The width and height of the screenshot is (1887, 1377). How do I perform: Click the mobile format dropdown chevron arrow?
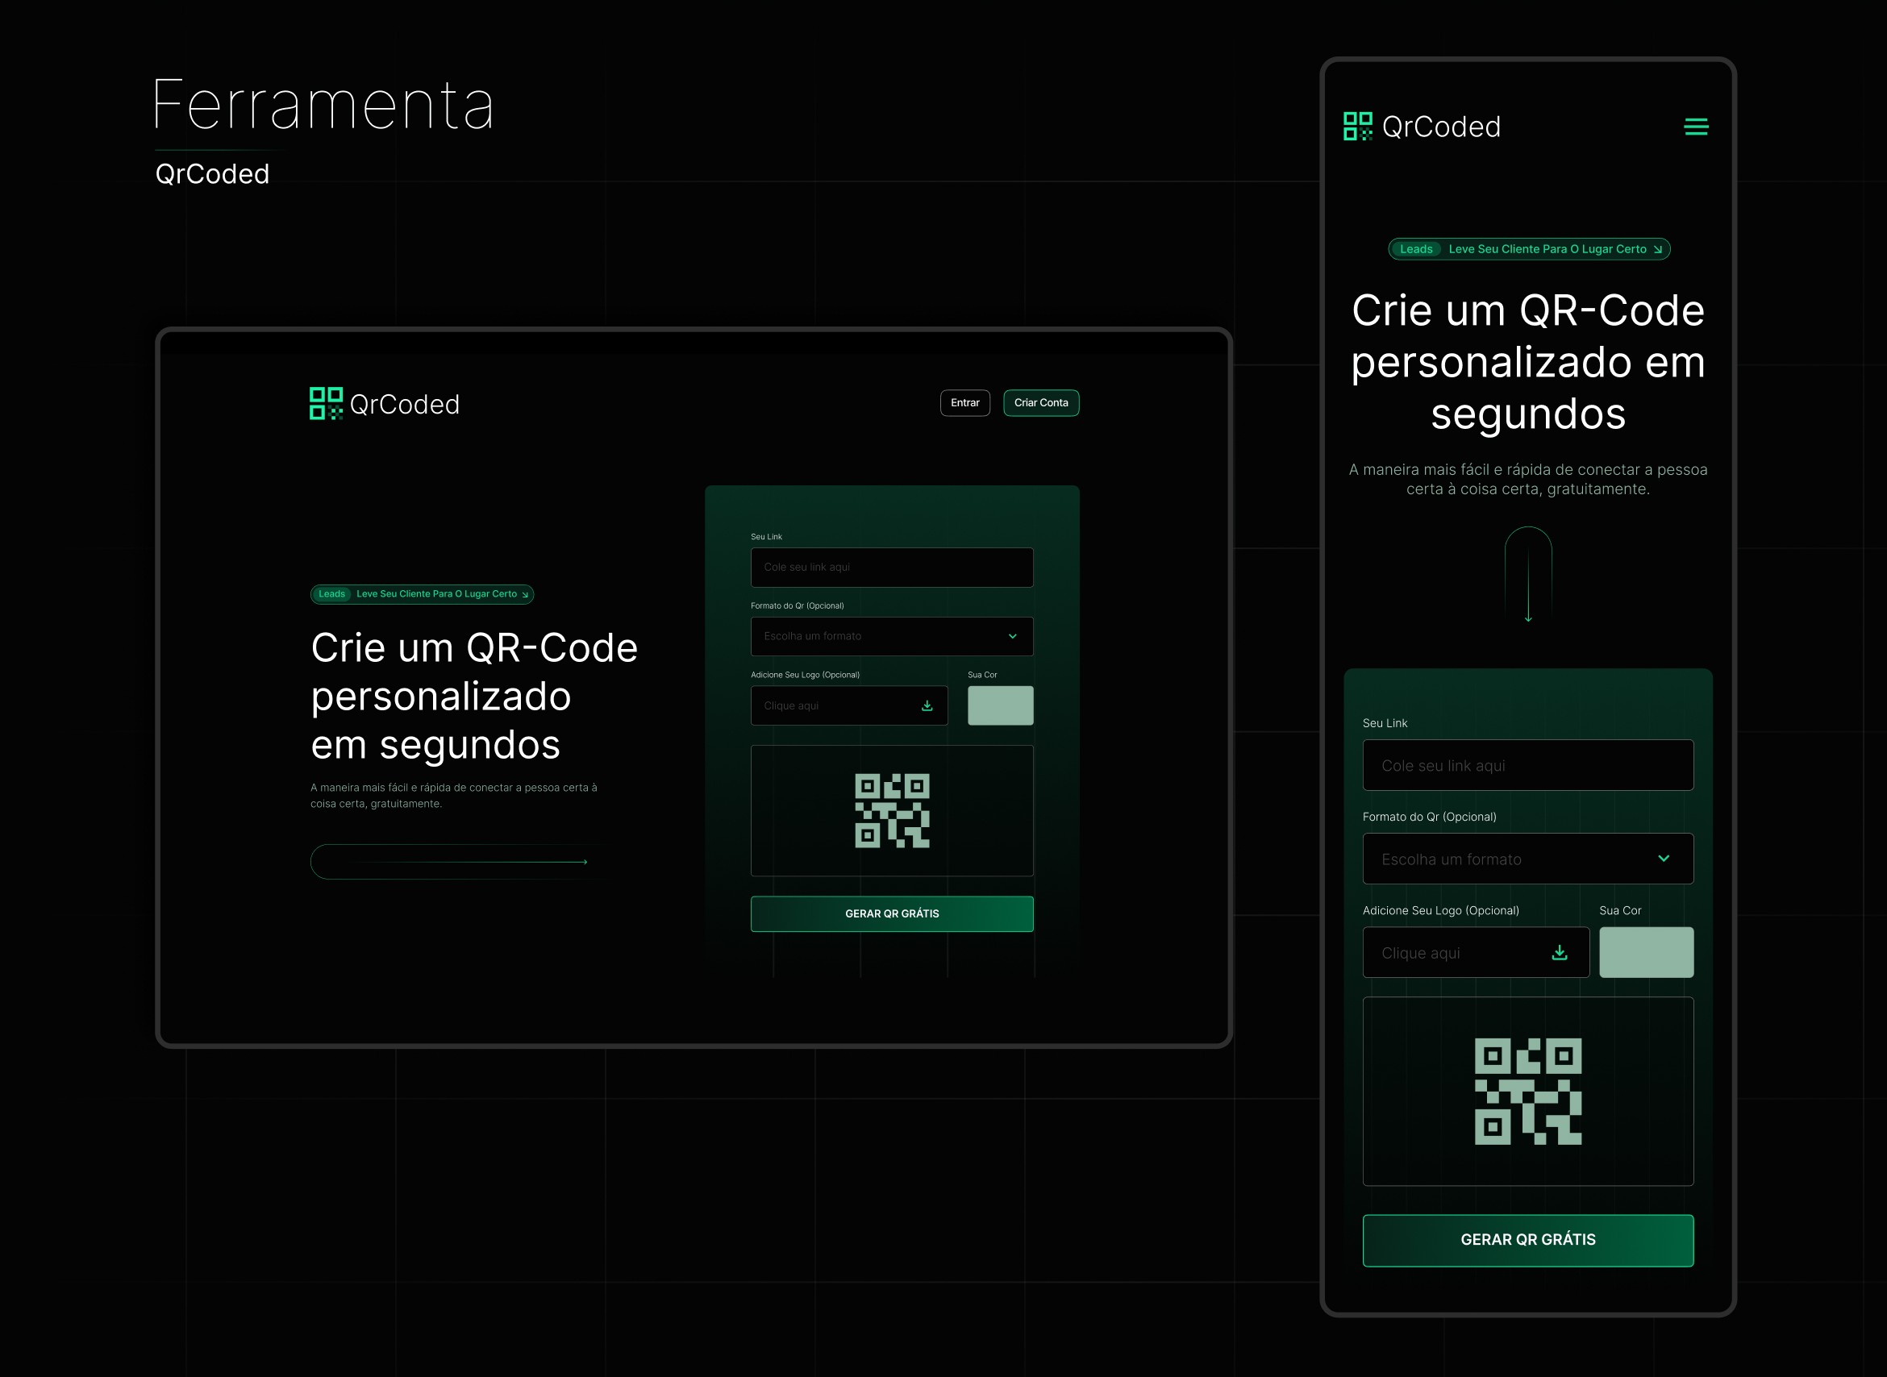tap(1664, 859)
